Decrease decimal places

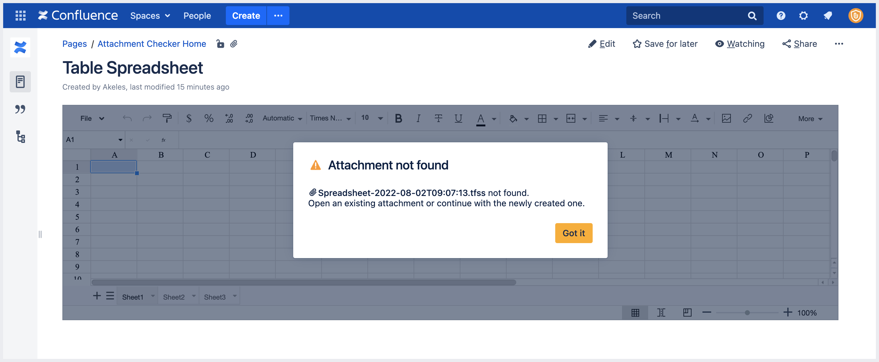228,118
